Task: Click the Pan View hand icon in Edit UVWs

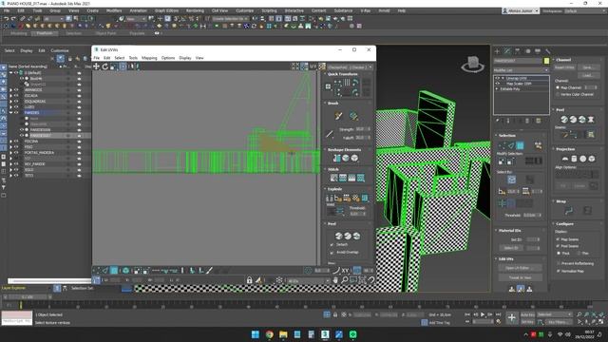Action: tap(335, 280)
